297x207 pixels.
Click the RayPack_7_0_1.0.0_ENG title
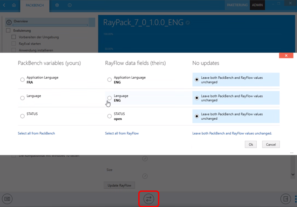(x=143, y=23)
